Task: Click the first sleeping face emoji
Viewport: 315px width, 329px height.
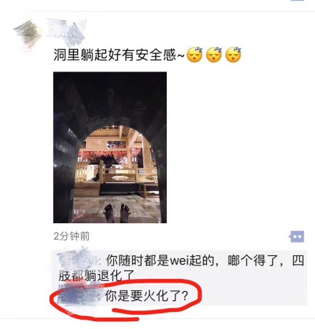Action: [195, 55]
